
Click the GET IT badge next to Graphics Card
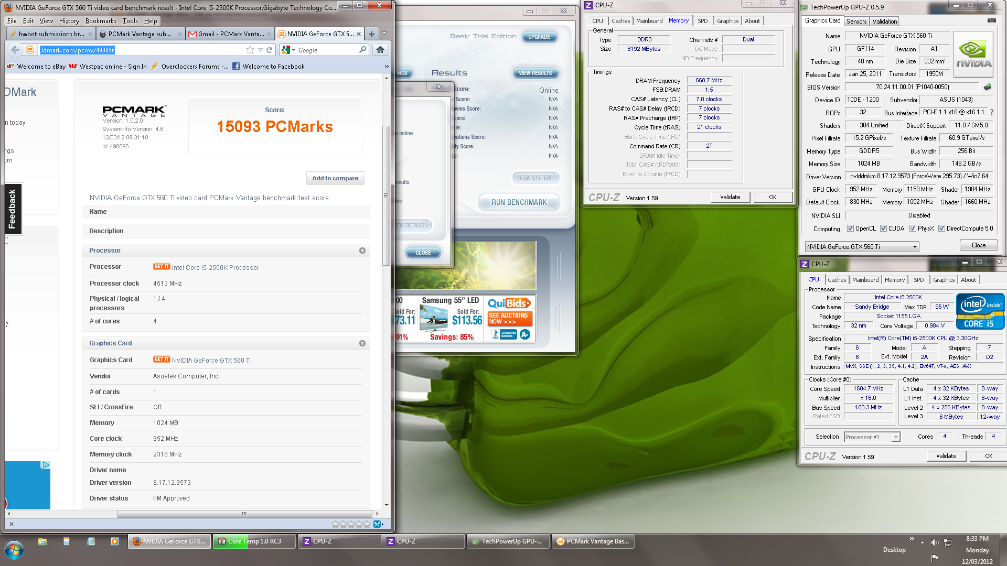point(162,360)
